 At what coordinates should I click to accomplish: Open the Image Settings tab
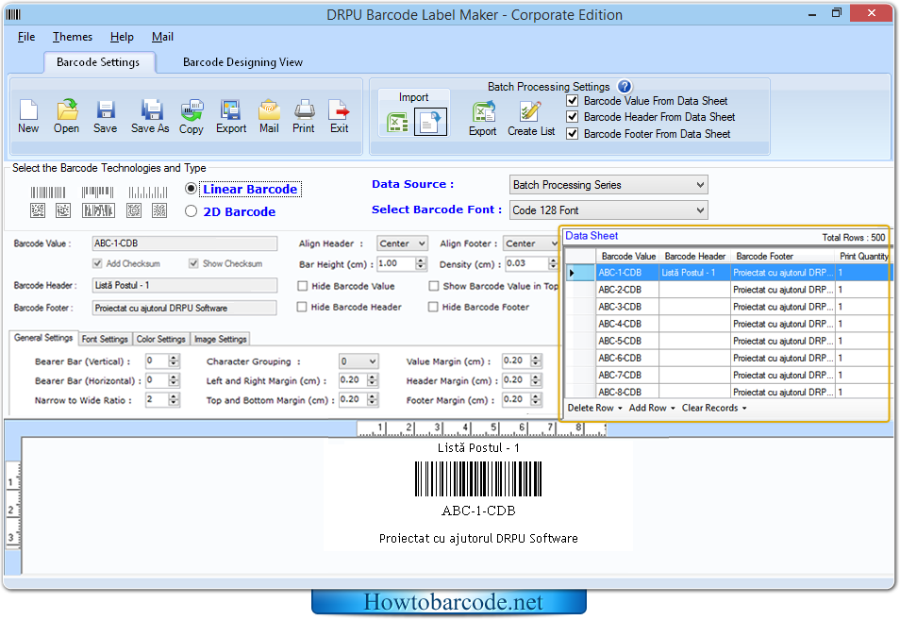(221, 340)
